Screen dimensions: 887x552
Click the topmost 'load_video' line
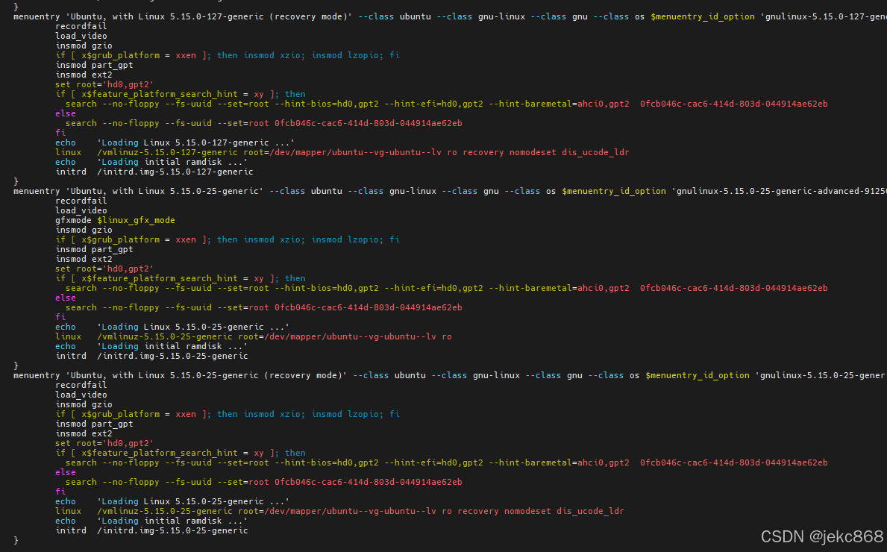81,36
